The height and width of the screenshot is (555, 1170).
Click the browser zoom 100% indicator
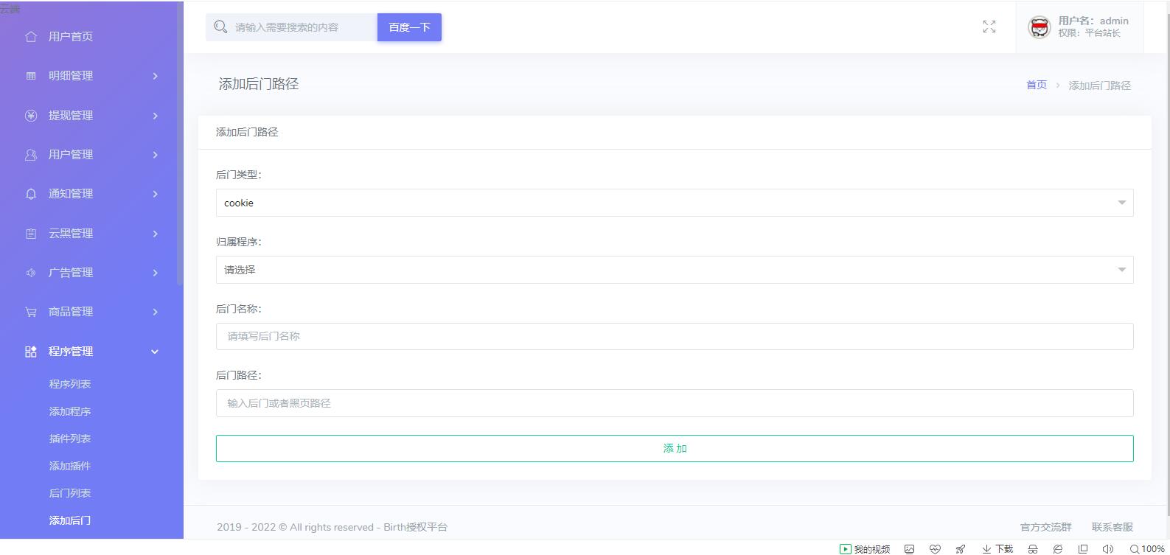click(1147, 549)
